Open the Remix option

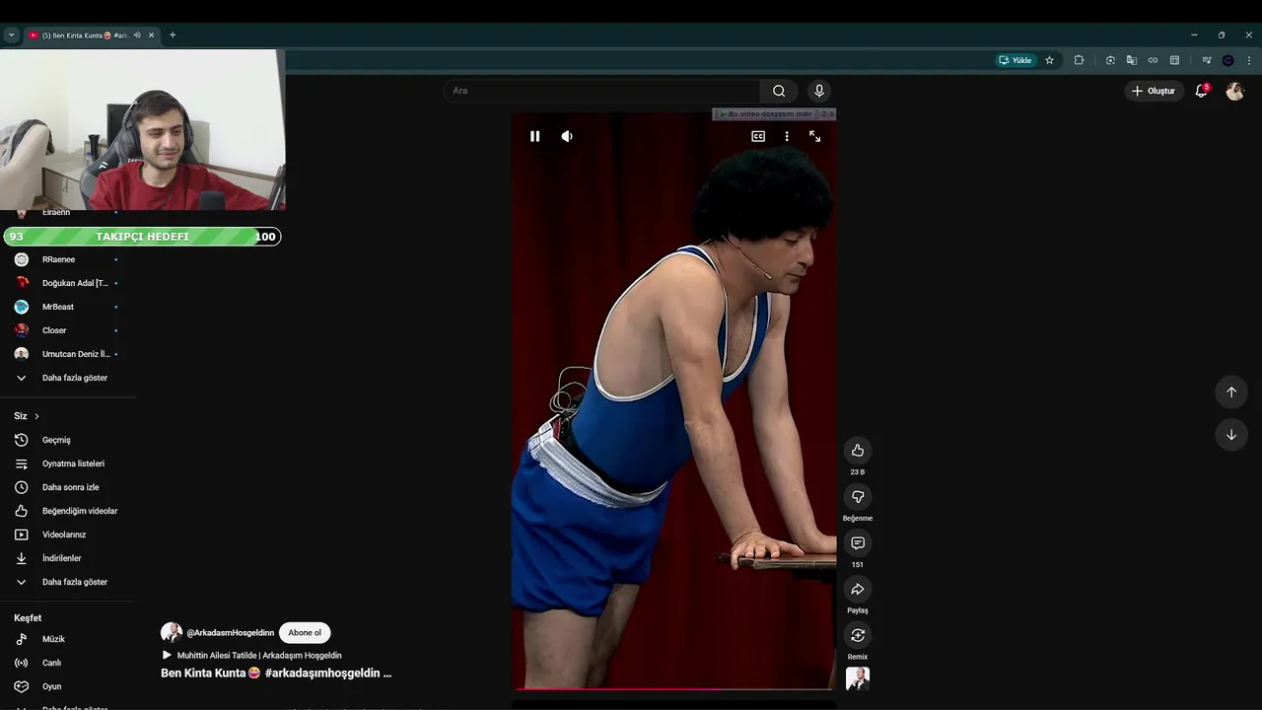[x=858, y=636]
